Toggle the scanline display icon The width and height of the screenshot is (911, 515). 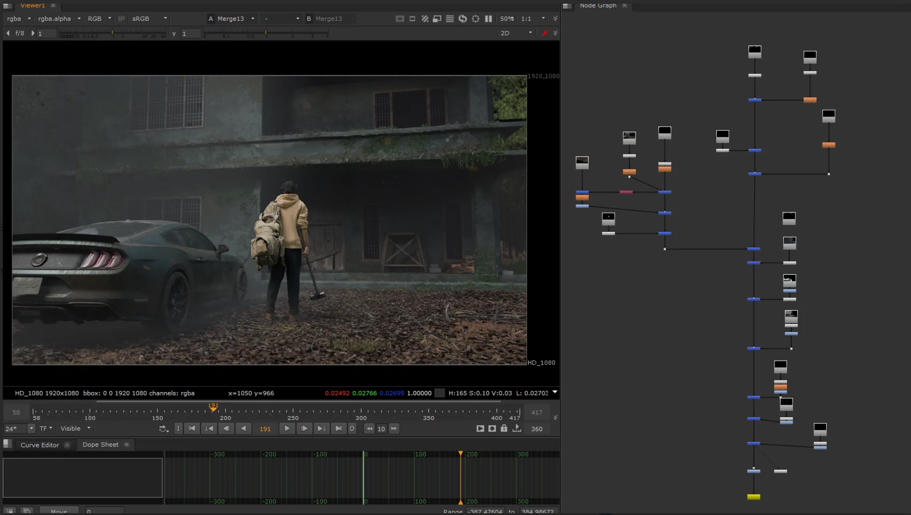(449, 19)
